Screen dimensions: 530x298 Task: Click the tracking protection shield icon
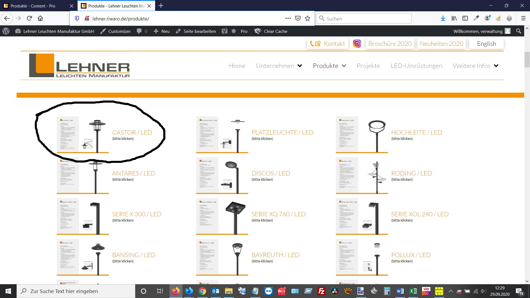[77, 18]
